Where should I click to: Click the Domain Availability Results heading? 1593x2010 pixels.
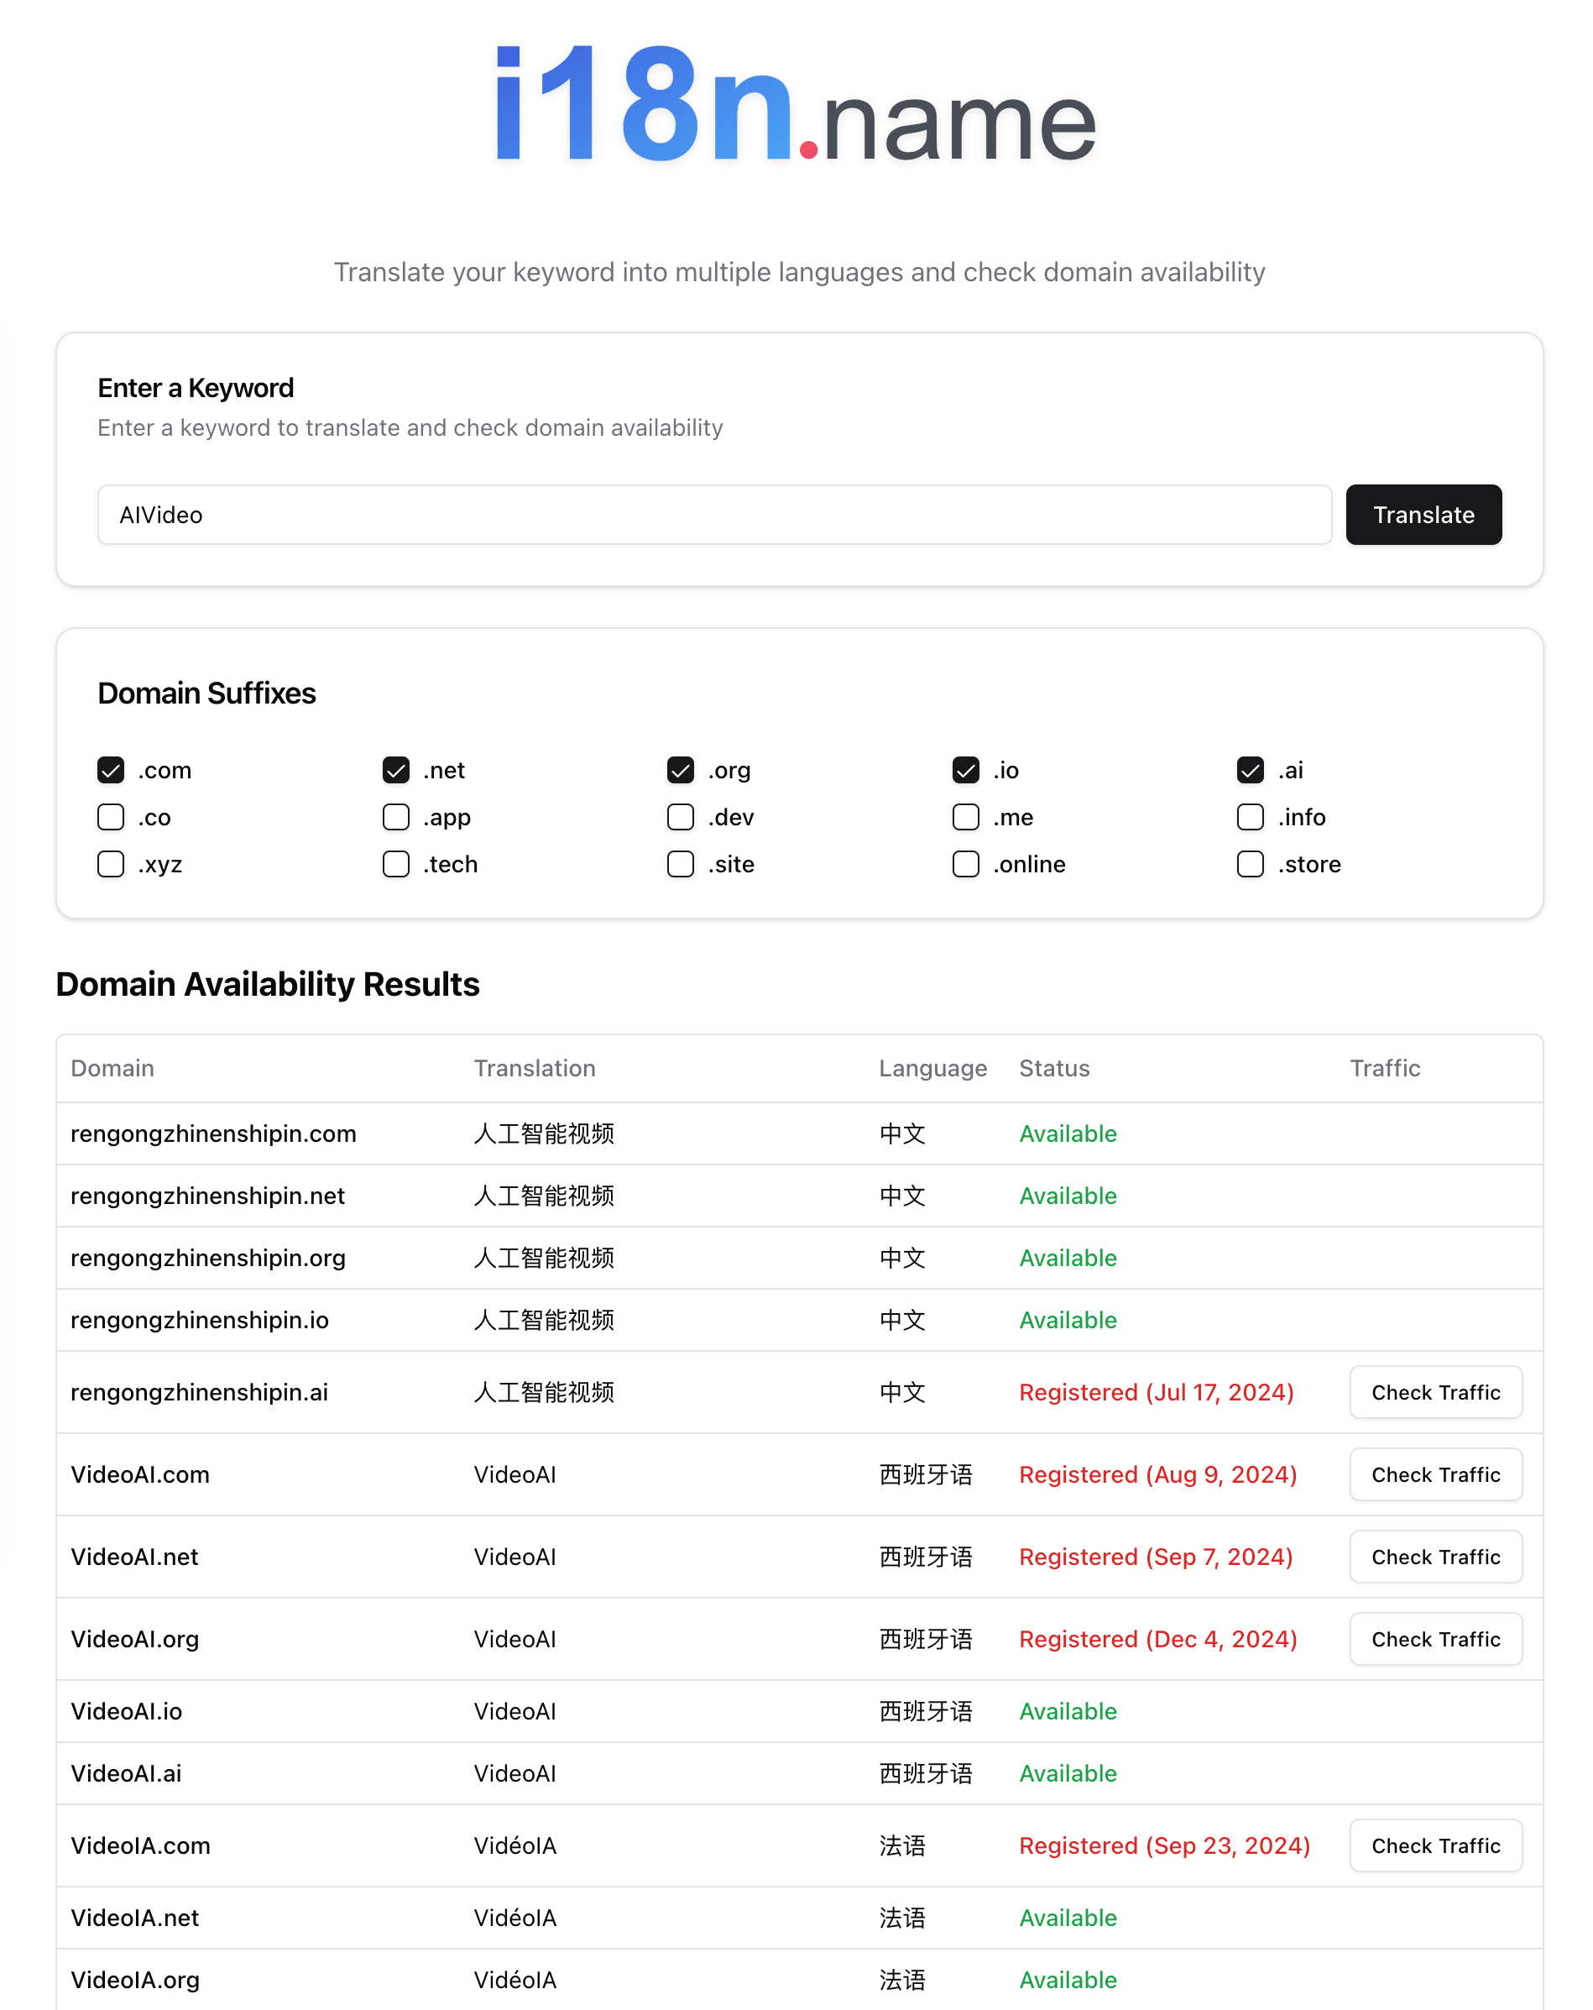click(x=268, y=985)
